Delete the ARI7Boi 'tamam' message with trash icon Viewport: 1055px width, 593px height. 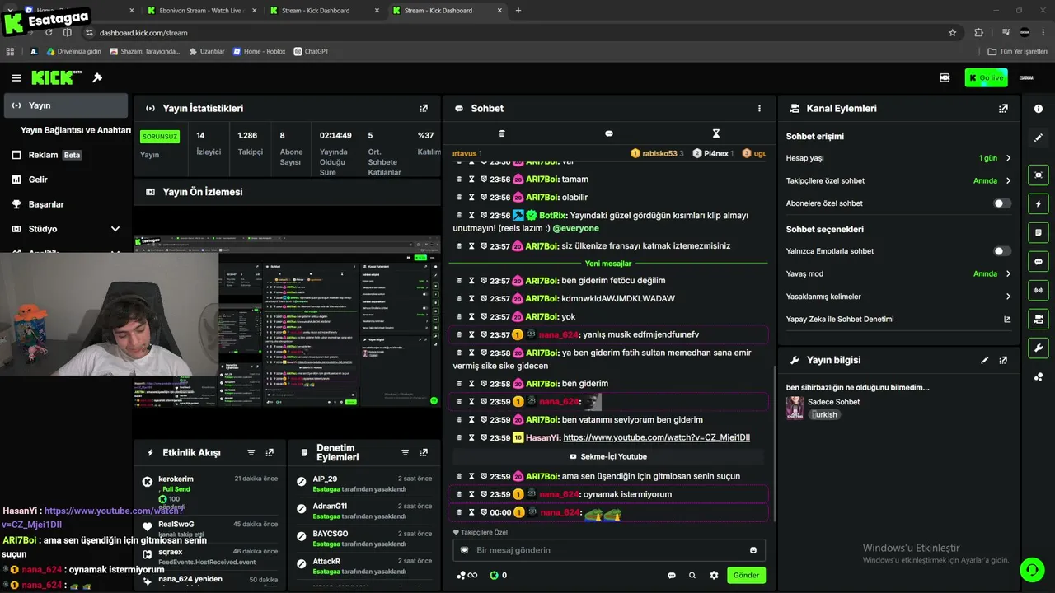click(460, 180)
